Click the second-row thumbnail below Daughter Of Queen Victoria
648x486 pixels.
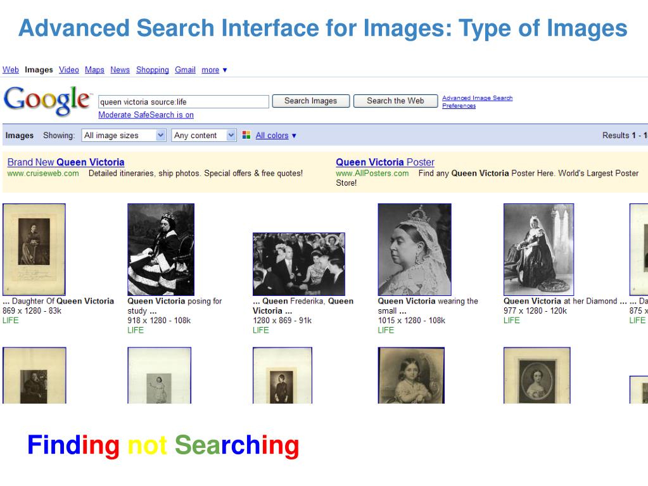click(x=34, y=375)
